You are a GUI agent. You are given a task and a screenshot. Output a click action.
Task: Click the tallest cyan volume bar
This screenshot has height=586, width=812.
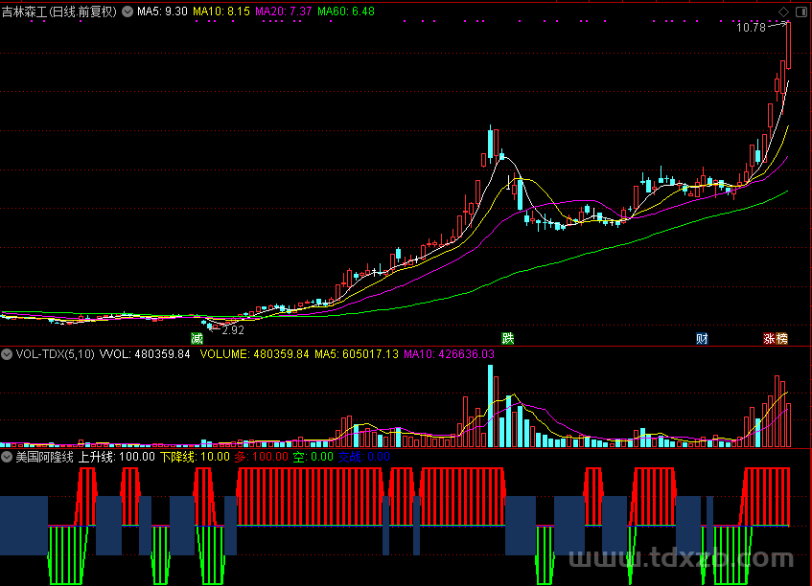coord(490,406)
